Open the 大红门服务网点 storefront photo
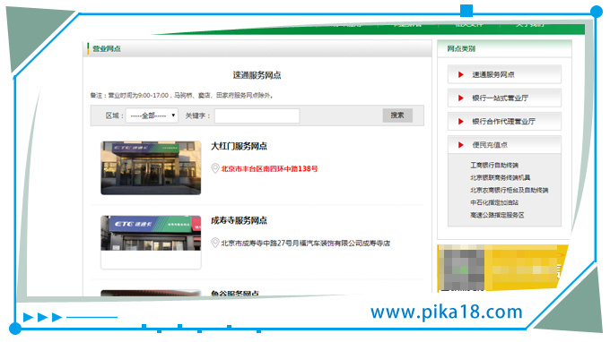Viewport: 610px width, 342px height. tap(151, 167)
